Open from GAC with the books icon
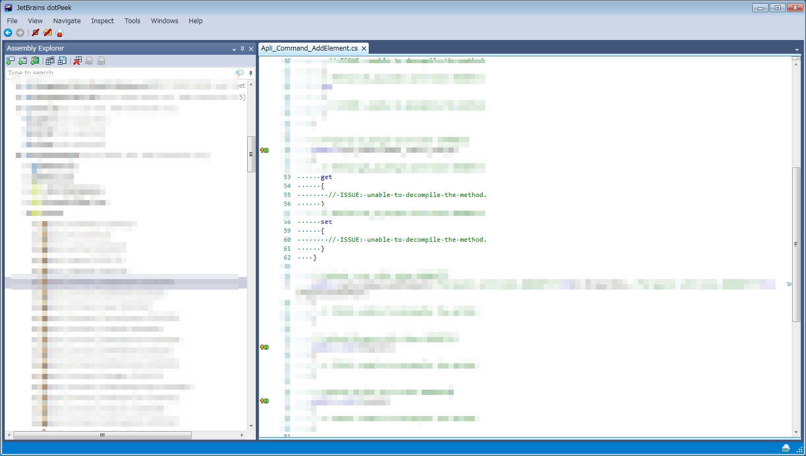This screenshot has height=456, width=806. (x=35, y=61)
